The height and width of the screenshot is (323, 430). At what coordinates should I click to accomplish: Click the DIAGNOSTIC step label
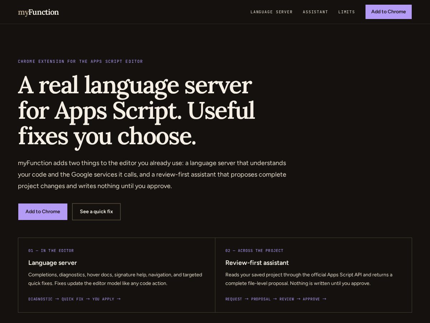coord(40,299)
